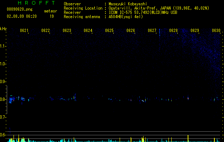
Task: Click the meteor label
Action: pyautogui.click(x=51, y=11)
